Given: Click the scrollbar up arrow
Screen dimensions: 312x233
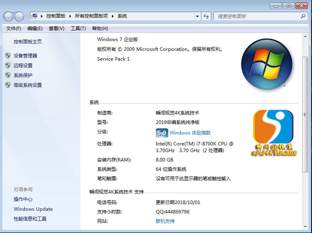Looking at the screenshot, I should 305,36.
